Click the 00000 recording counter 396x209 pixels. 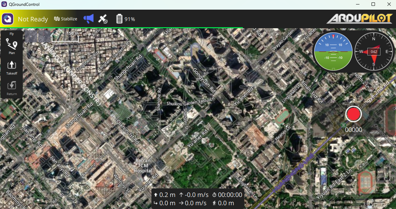click(x=354, y=130)
